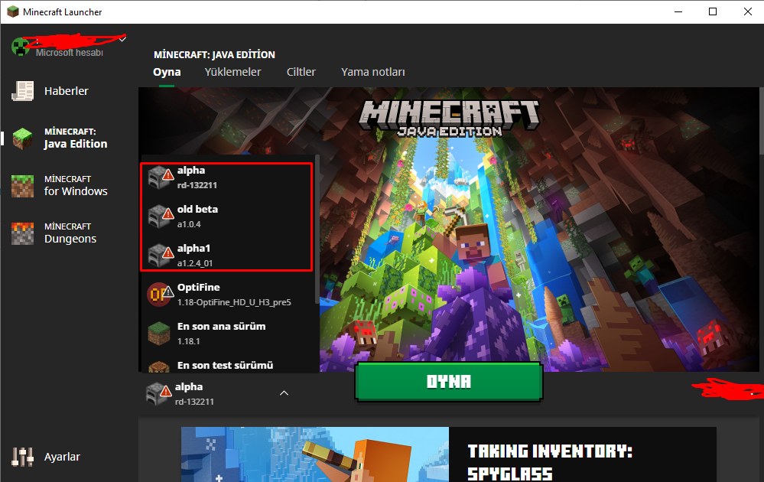This screenshot has width=764, height=482.
Task: Click crafting table icon of En son test sürümü
Action: (159, 366)
